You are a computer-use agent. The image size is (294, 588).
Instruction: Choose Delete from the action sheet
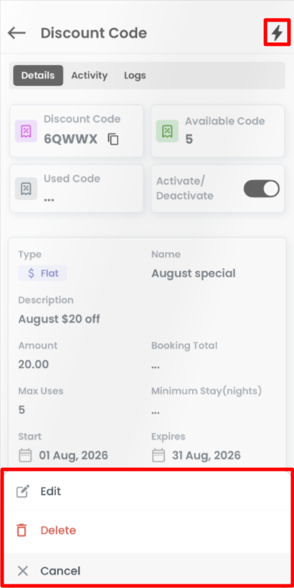(147, 530)
